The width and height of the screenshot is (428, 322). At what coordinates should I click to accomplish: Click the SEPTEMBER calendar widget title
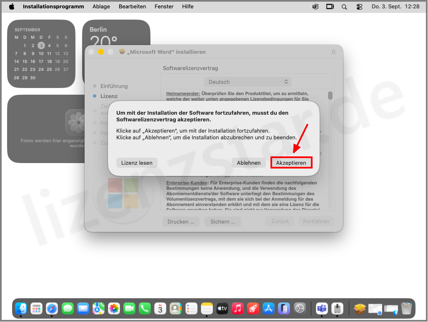(27, 30)
